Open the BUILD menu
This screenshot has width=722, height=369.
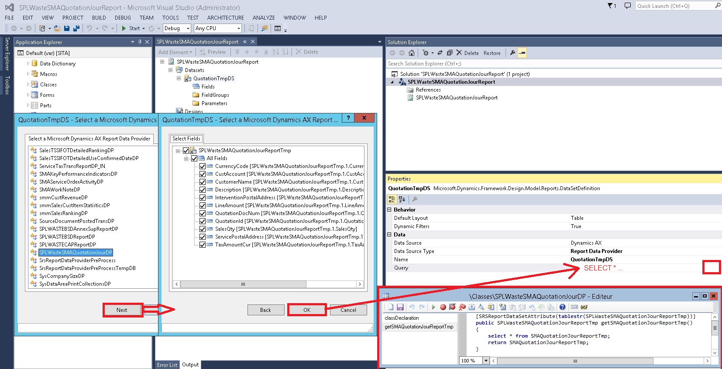pos(99,18)
